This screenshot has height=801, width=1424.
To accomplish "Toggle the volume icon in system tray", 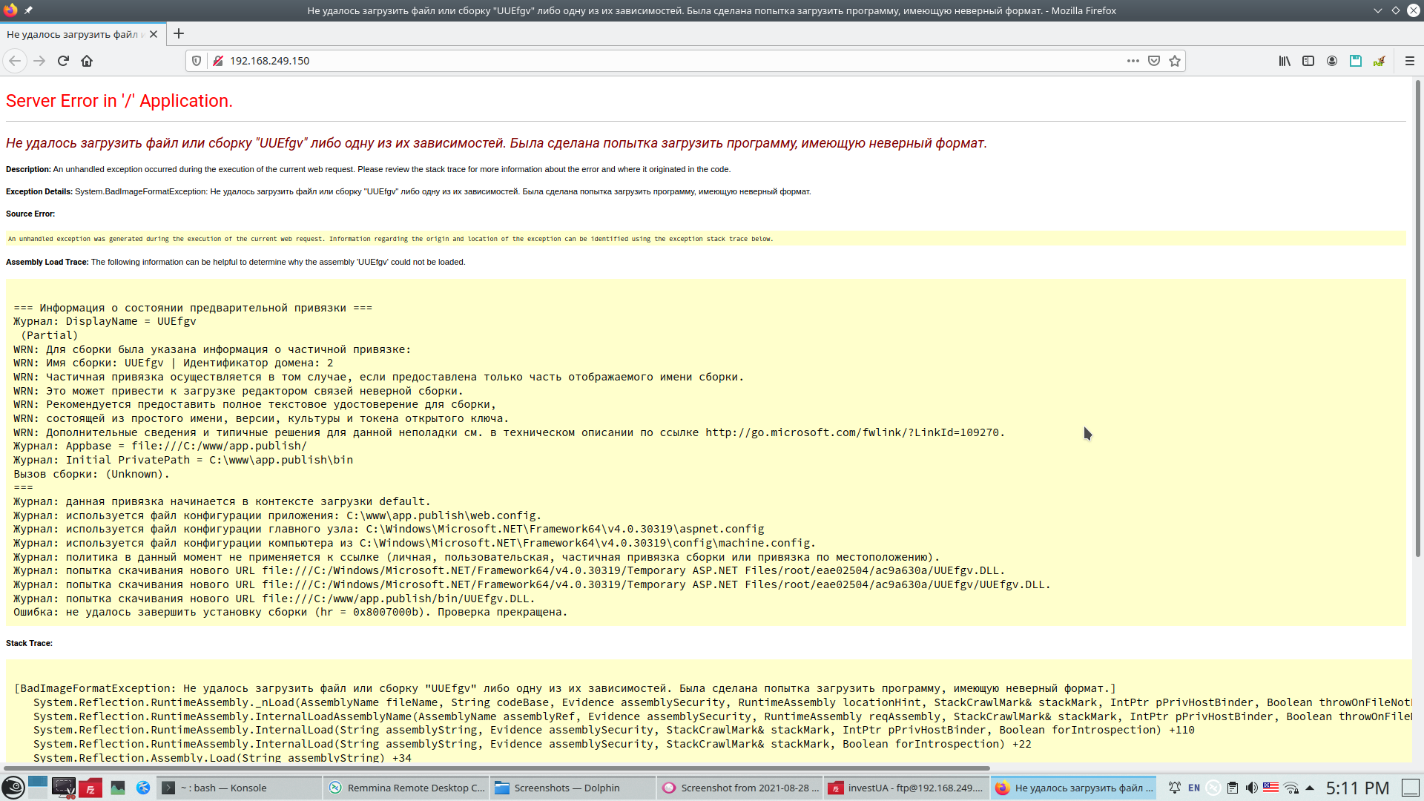I will point(1251,788).
